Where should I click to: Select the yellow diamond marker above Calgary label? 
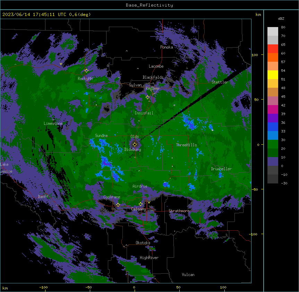tap(140, 204)
